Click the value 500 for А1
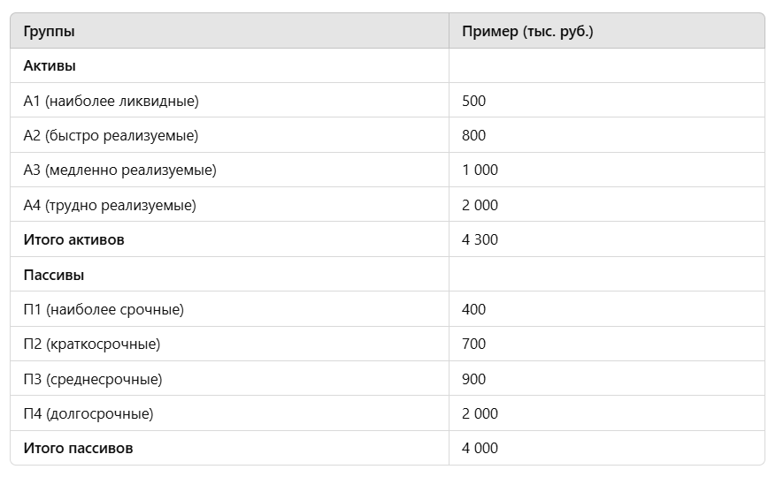Screen dimensions: 776x477 473,101
